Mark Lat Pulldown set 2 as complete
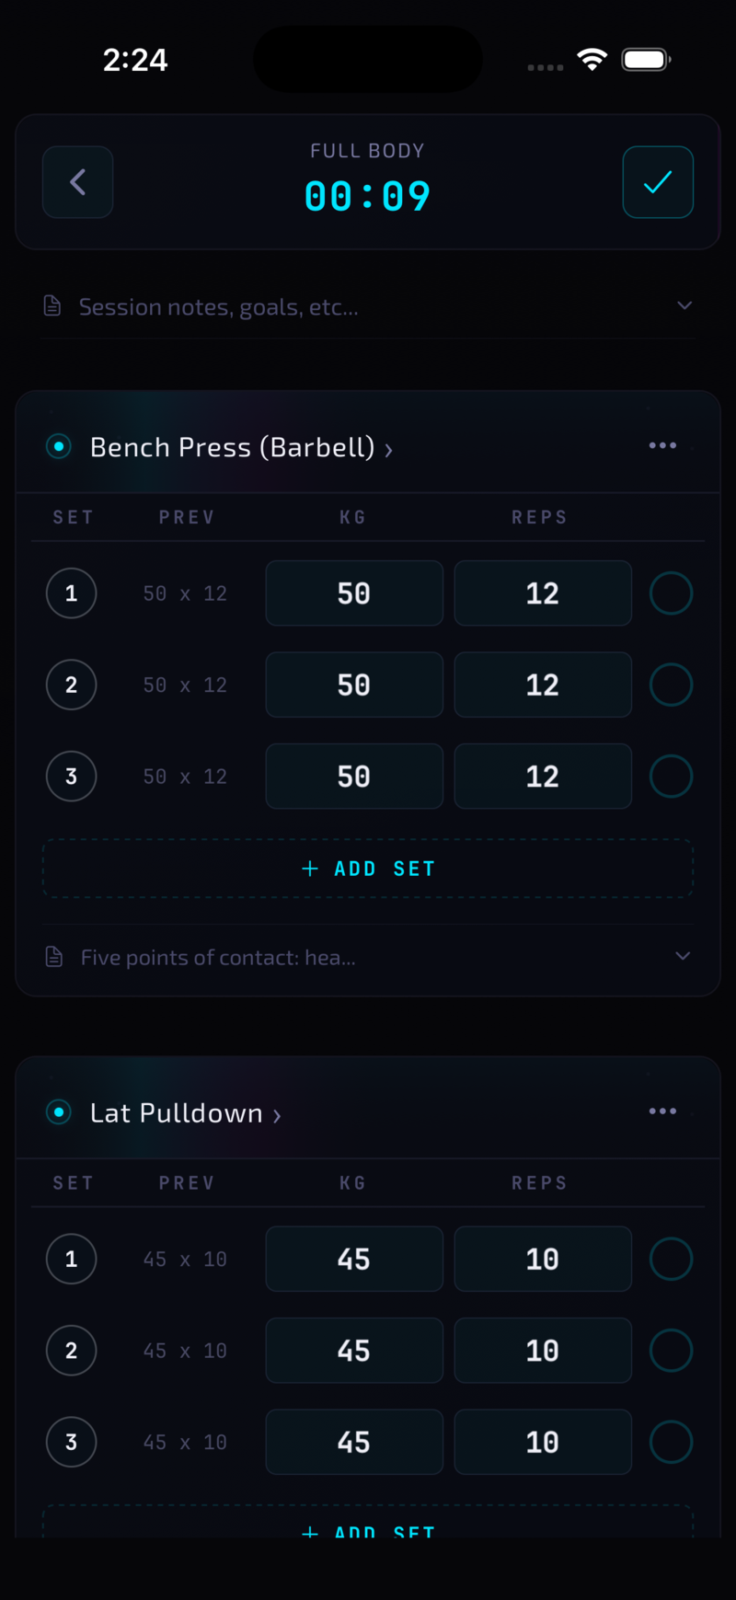Image resolution: width=736 pixels, height=1600 pixels. [x=671, y=1351]
